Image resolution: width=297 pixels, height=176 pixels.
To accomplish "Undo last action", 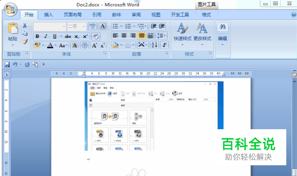I will click(x=15, y=64).
